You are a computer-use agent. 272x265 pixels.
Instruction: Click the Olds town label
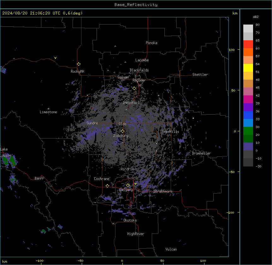tap(122, 124)
